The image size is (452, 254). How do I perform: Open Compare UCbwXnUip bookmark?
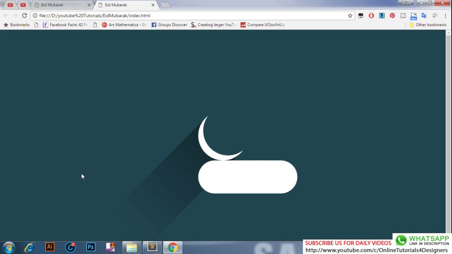tap(263, 25)
